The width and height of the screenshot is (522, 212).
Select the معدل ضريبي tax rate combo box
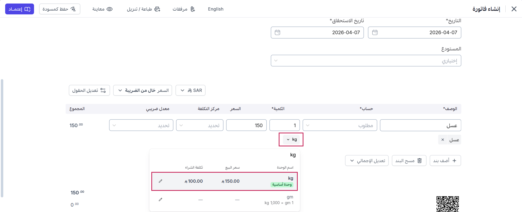pos(141,125)
